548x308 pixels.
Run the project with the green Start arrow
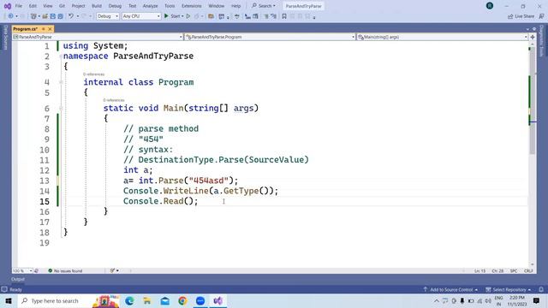166,16
